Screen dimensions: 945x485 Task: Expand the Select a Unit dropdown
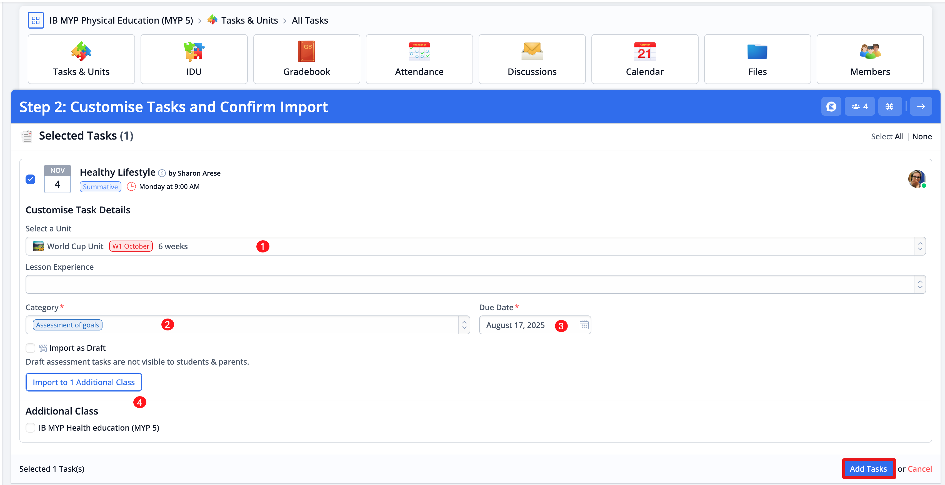920,246
